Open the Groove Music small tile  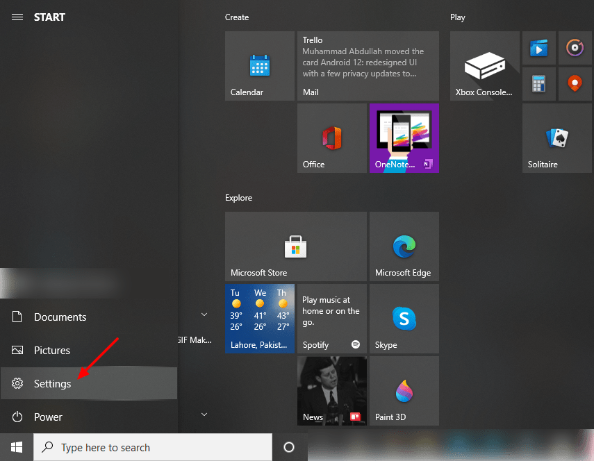[x=575, y=48]
